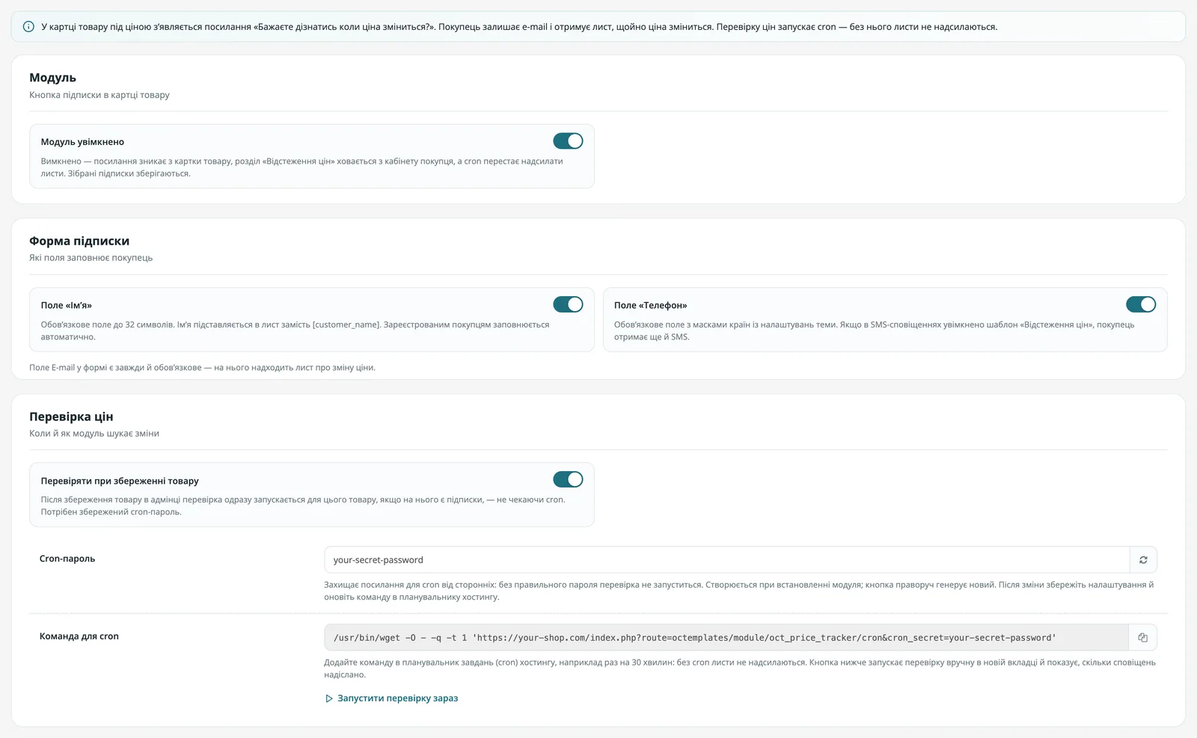The width and height of the screenshot is (1197, 738).
Task: Click the «Cron-пароль» label
Action: pyautogui.click(x=67, y=559)
